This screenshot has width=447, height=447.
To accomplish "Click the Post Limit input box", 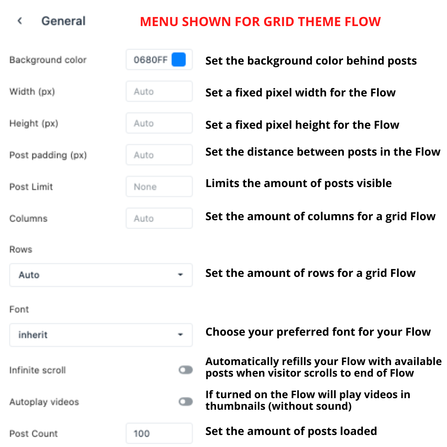I will point(159,187).
